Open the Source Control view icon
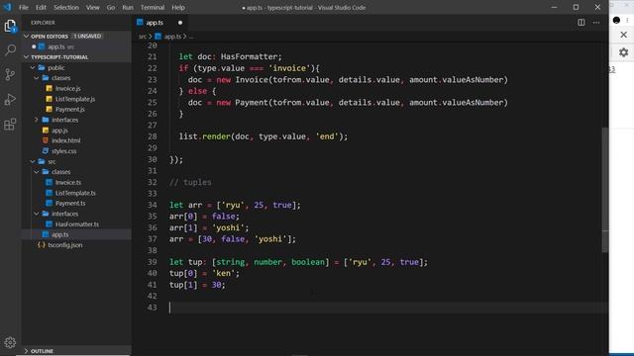 (x=10, y=75)
